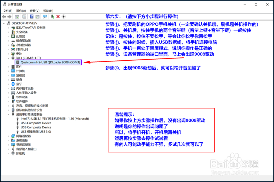Open the 文件(F) menu
Image resolution: width=274 pixels, height=182 pixels.
pos(7,11)
